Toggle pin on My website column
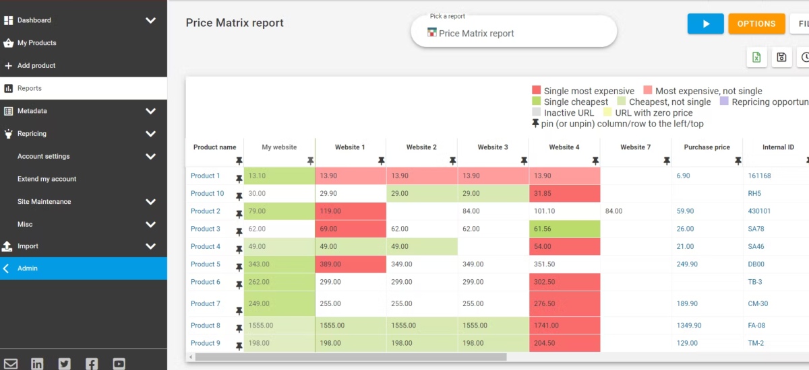Viewport: 809px width, 370px height. [310, 161]
